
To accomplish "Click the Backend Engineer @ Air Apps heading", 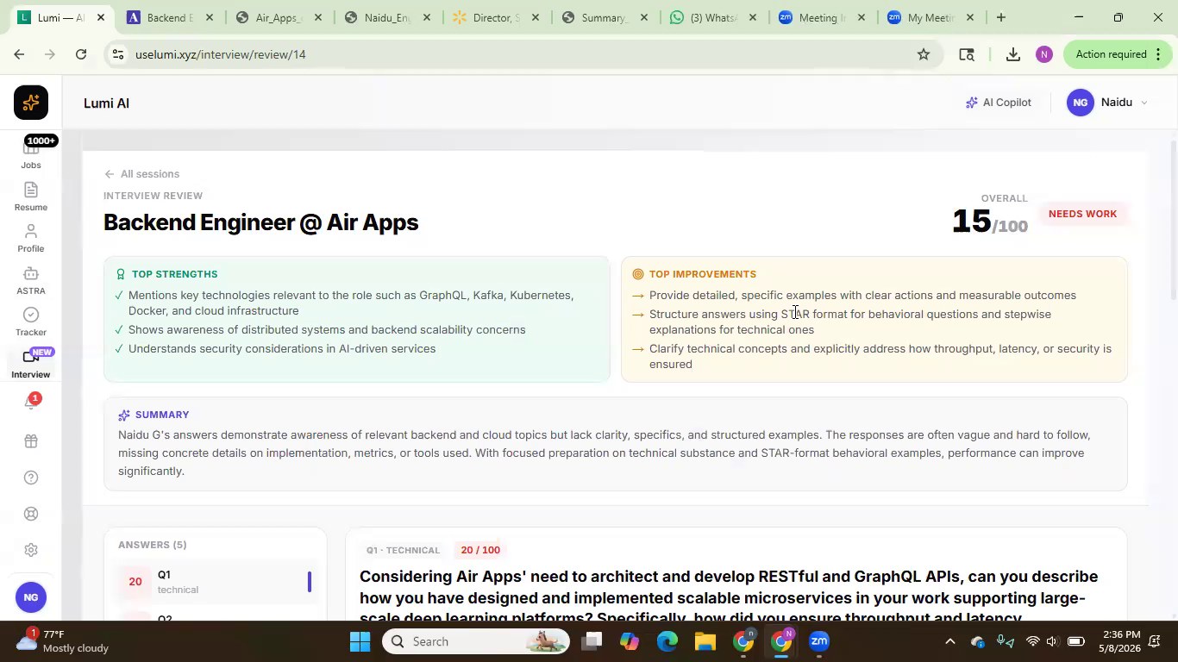I will pos(261,222).
